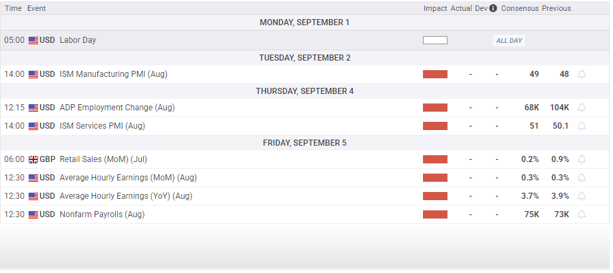Click bell icon on GBP Retail Sales row
613x273 pixels.
tap(582, 159)
